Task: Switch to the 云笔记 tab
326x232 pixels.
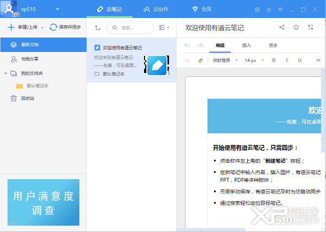Action: click(x=109, y=9)
